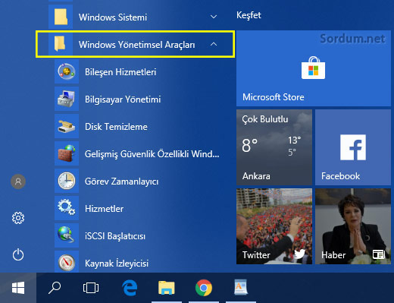Open Task View on the taskbar
The width and height of the screenshot is (394, 303).
pos(91,288)
